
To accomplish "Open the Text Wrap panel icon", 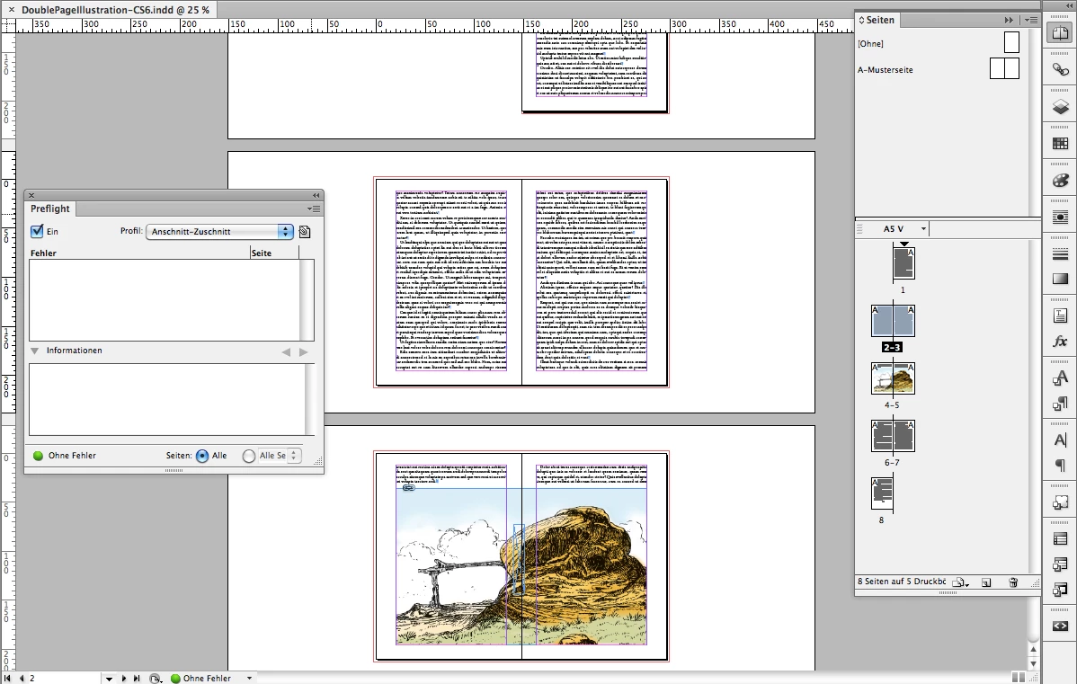I will click(x=1060, y=218).
